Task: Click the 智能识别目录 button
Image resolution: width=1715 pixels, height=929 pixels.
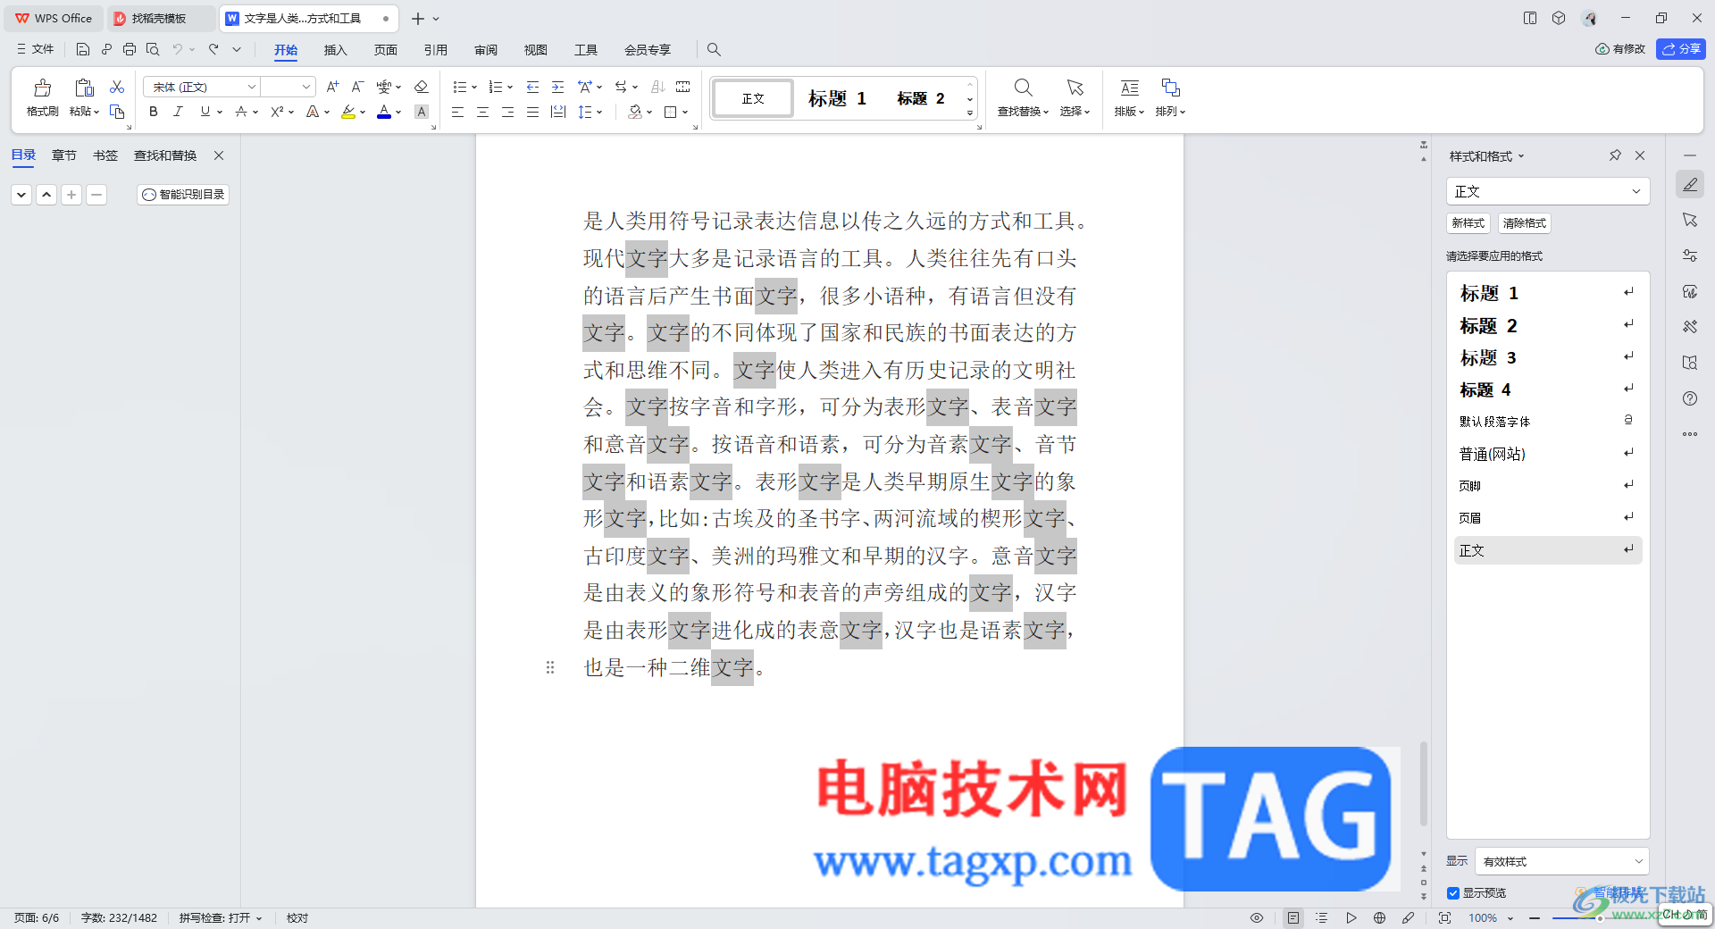Action: [x=183, y=194]
